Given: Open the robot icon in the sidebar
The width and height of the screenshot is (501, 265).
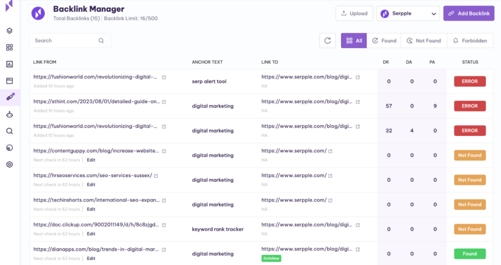Looking at the screenshot, I should click(x=10, y=115).
